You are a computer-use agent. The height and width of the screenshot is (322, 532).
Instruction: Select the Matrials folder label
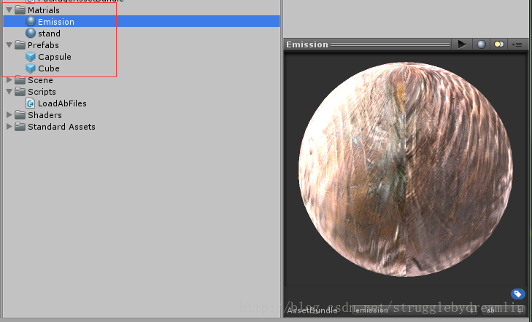tap(44, 10)
